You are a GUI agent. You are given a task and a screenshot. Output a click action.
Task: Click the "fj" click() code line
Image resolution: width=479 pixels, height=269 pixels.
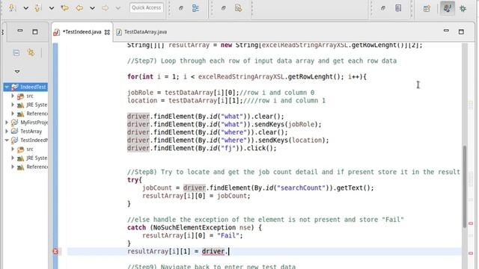tap(201, 148)
